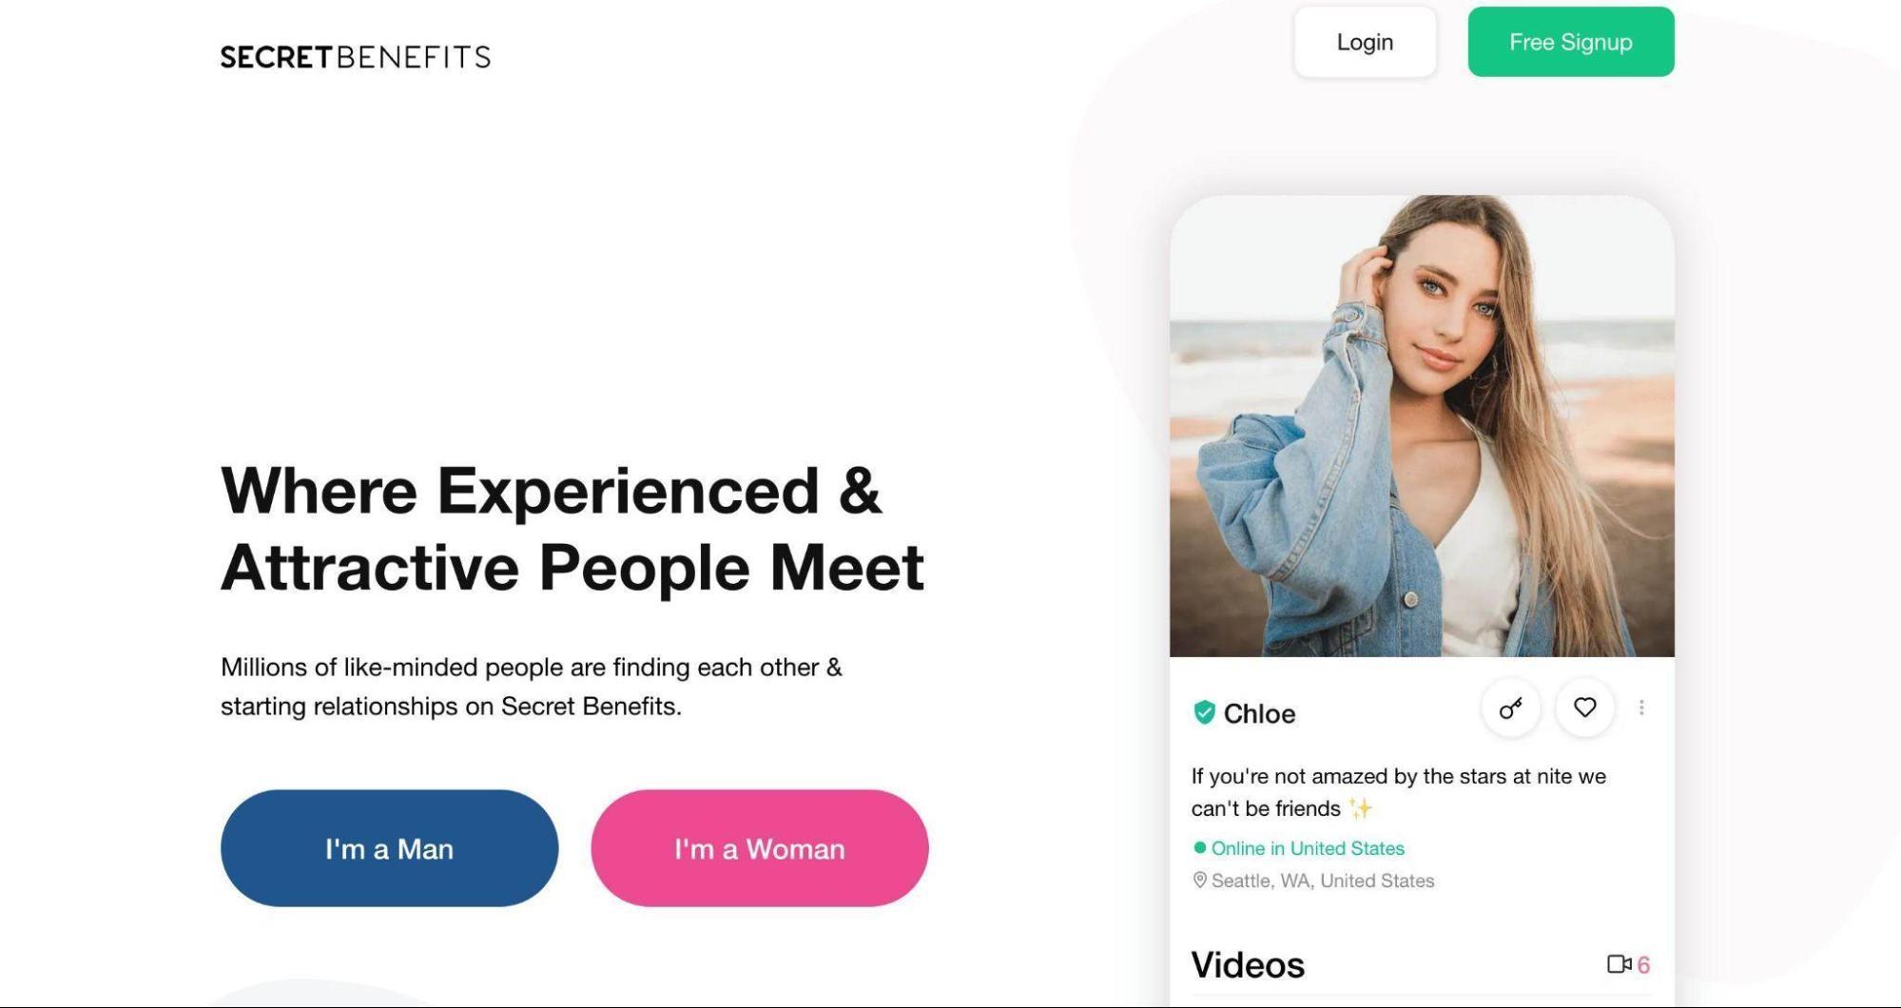
Task: Click the video count number 6
Action: [x=1643, y=965]
